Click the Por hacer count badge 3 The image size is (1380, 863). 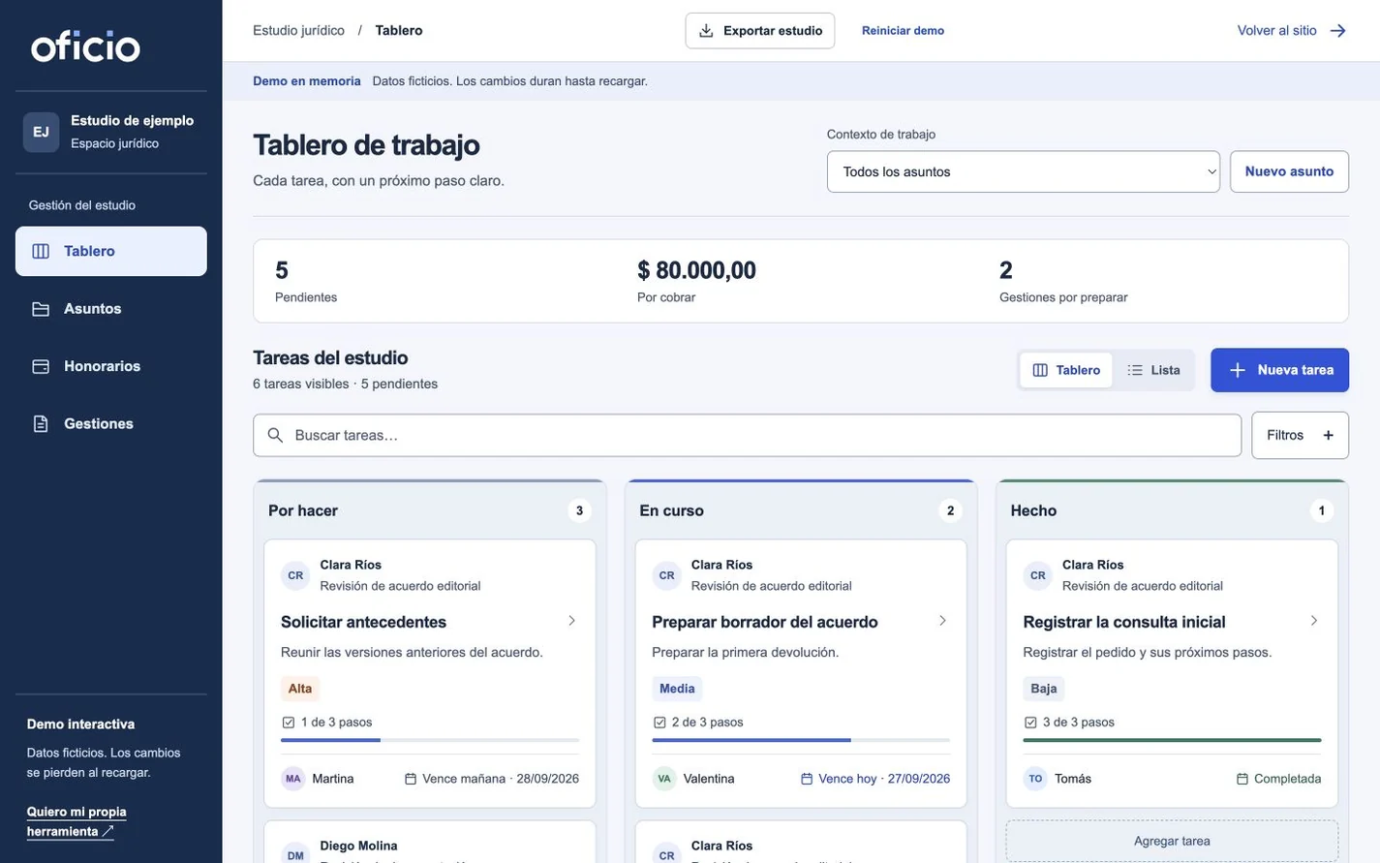pos(579,510)
